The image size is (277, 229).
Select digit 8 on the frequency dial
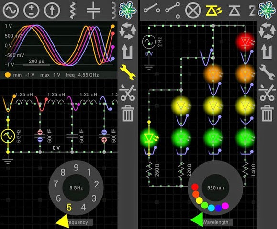(x=63, y=172)
